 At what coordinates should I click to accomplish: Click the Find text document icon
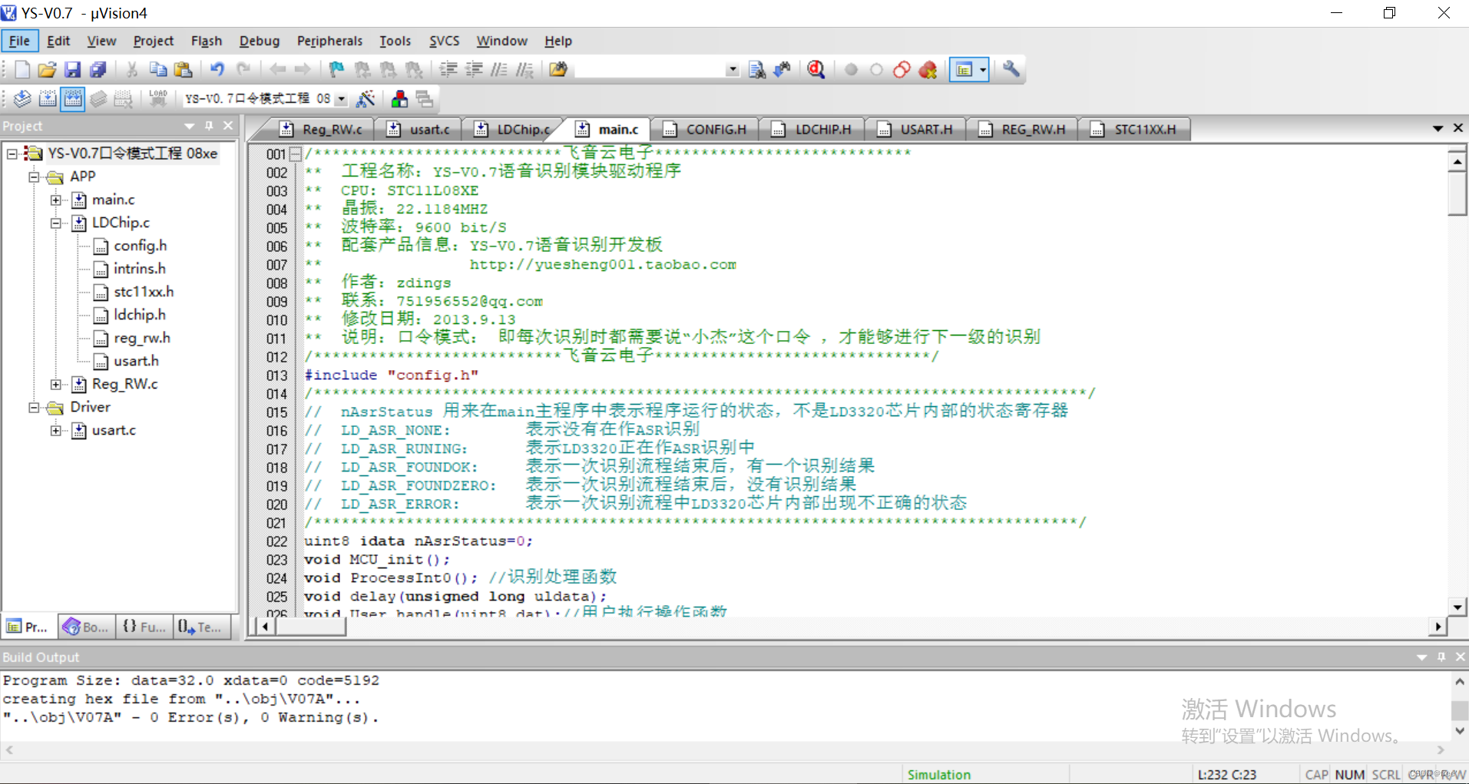point(756,70)
